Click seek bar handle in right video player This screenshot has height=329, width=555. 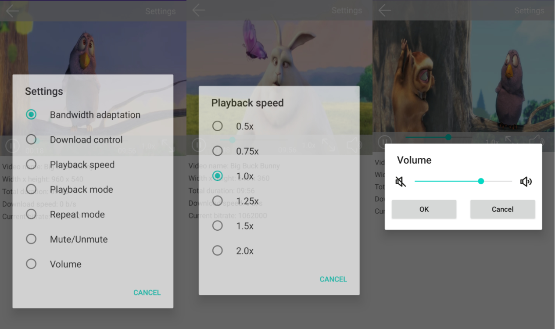(x=448, y=137)
